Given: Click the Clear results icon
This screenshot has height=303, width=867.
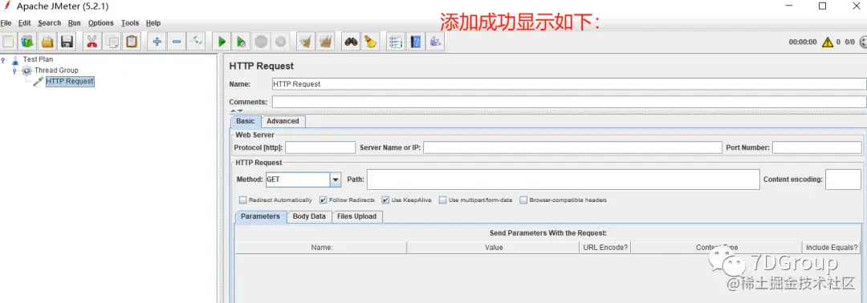Looking at the screenshot, I should pos(306,42).
